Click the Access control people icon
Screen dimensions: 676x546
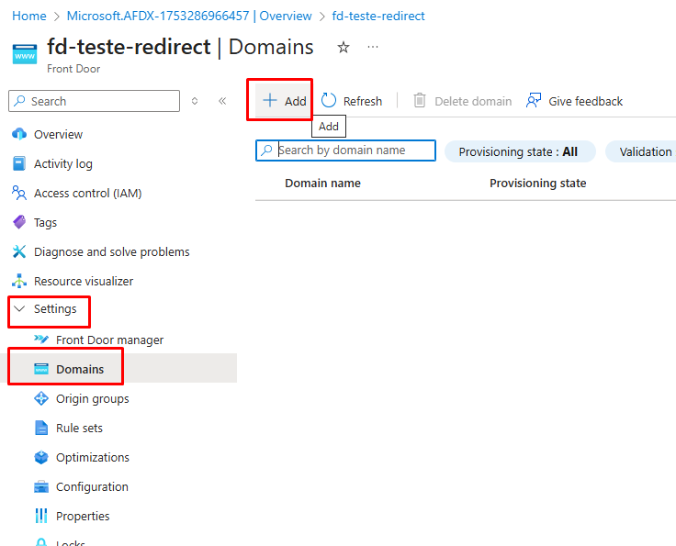click(19, 193)
